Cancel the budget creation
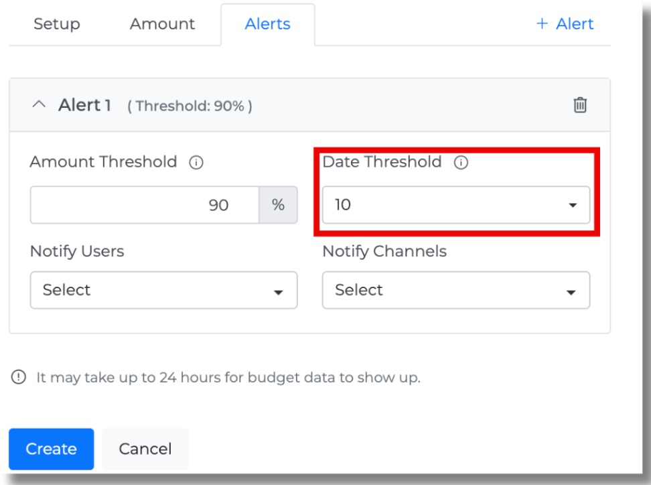The height and width of the screenshot is (485, 651). click(145, 449)
